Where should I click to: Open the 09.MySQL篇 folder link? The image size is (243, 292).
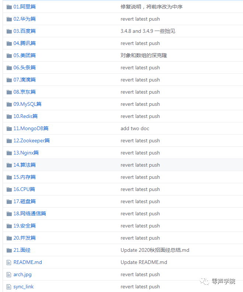(x=28, y=104)
